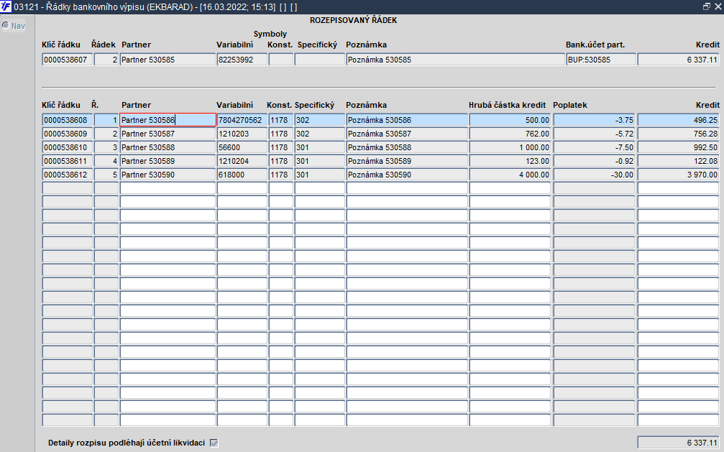Click gross amount 123.00 field
The height and width of the screenshot is (452, 724).
click(x=510, y=161)
